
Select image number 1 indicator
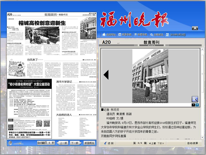pos(193,105)
